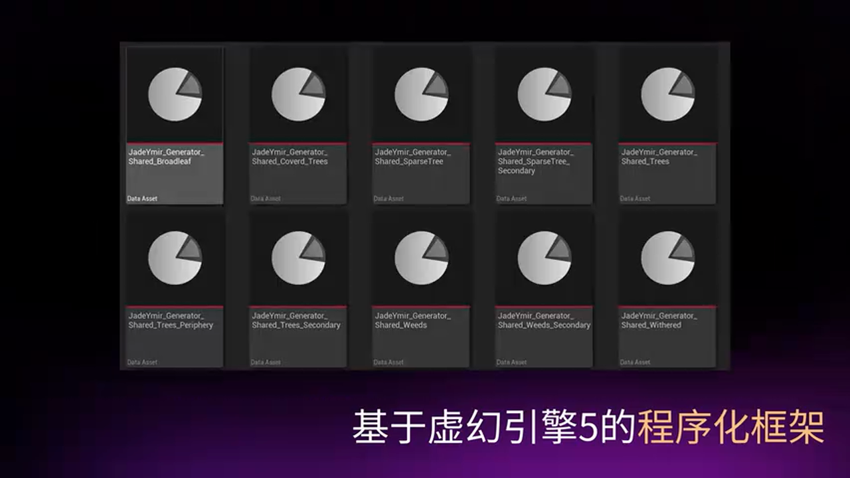Click the Shared_Trees_Secondary asset pie icon
The width and height of the screenshot is (850, 478).
pyautogui.click(x=298, y=258)
